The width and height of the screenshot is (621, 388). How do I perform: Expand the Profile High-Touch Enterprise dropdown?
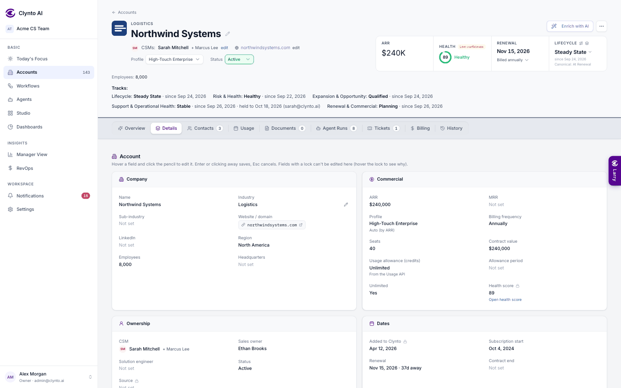click(x=174, y=59)
